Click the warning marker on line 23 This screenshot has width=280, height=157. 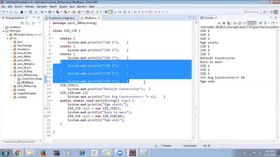click(x=45, y=109)
